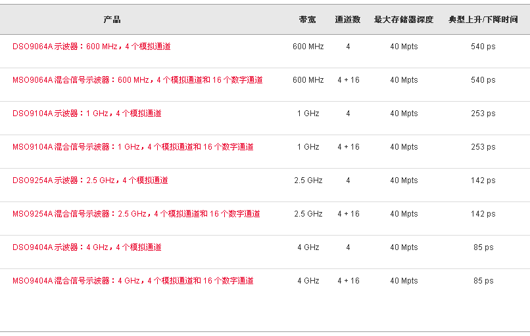Open the MSO9104A mixed signal oscilloscope link
This screenshot has width=530, height=336.
(133, 147)
